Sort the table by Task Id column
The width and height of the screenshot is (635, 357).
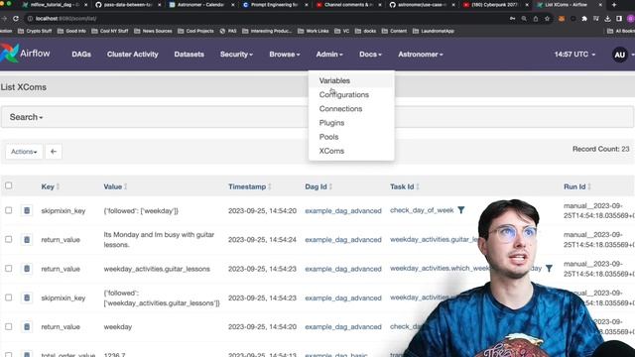(x=405, y=186)
